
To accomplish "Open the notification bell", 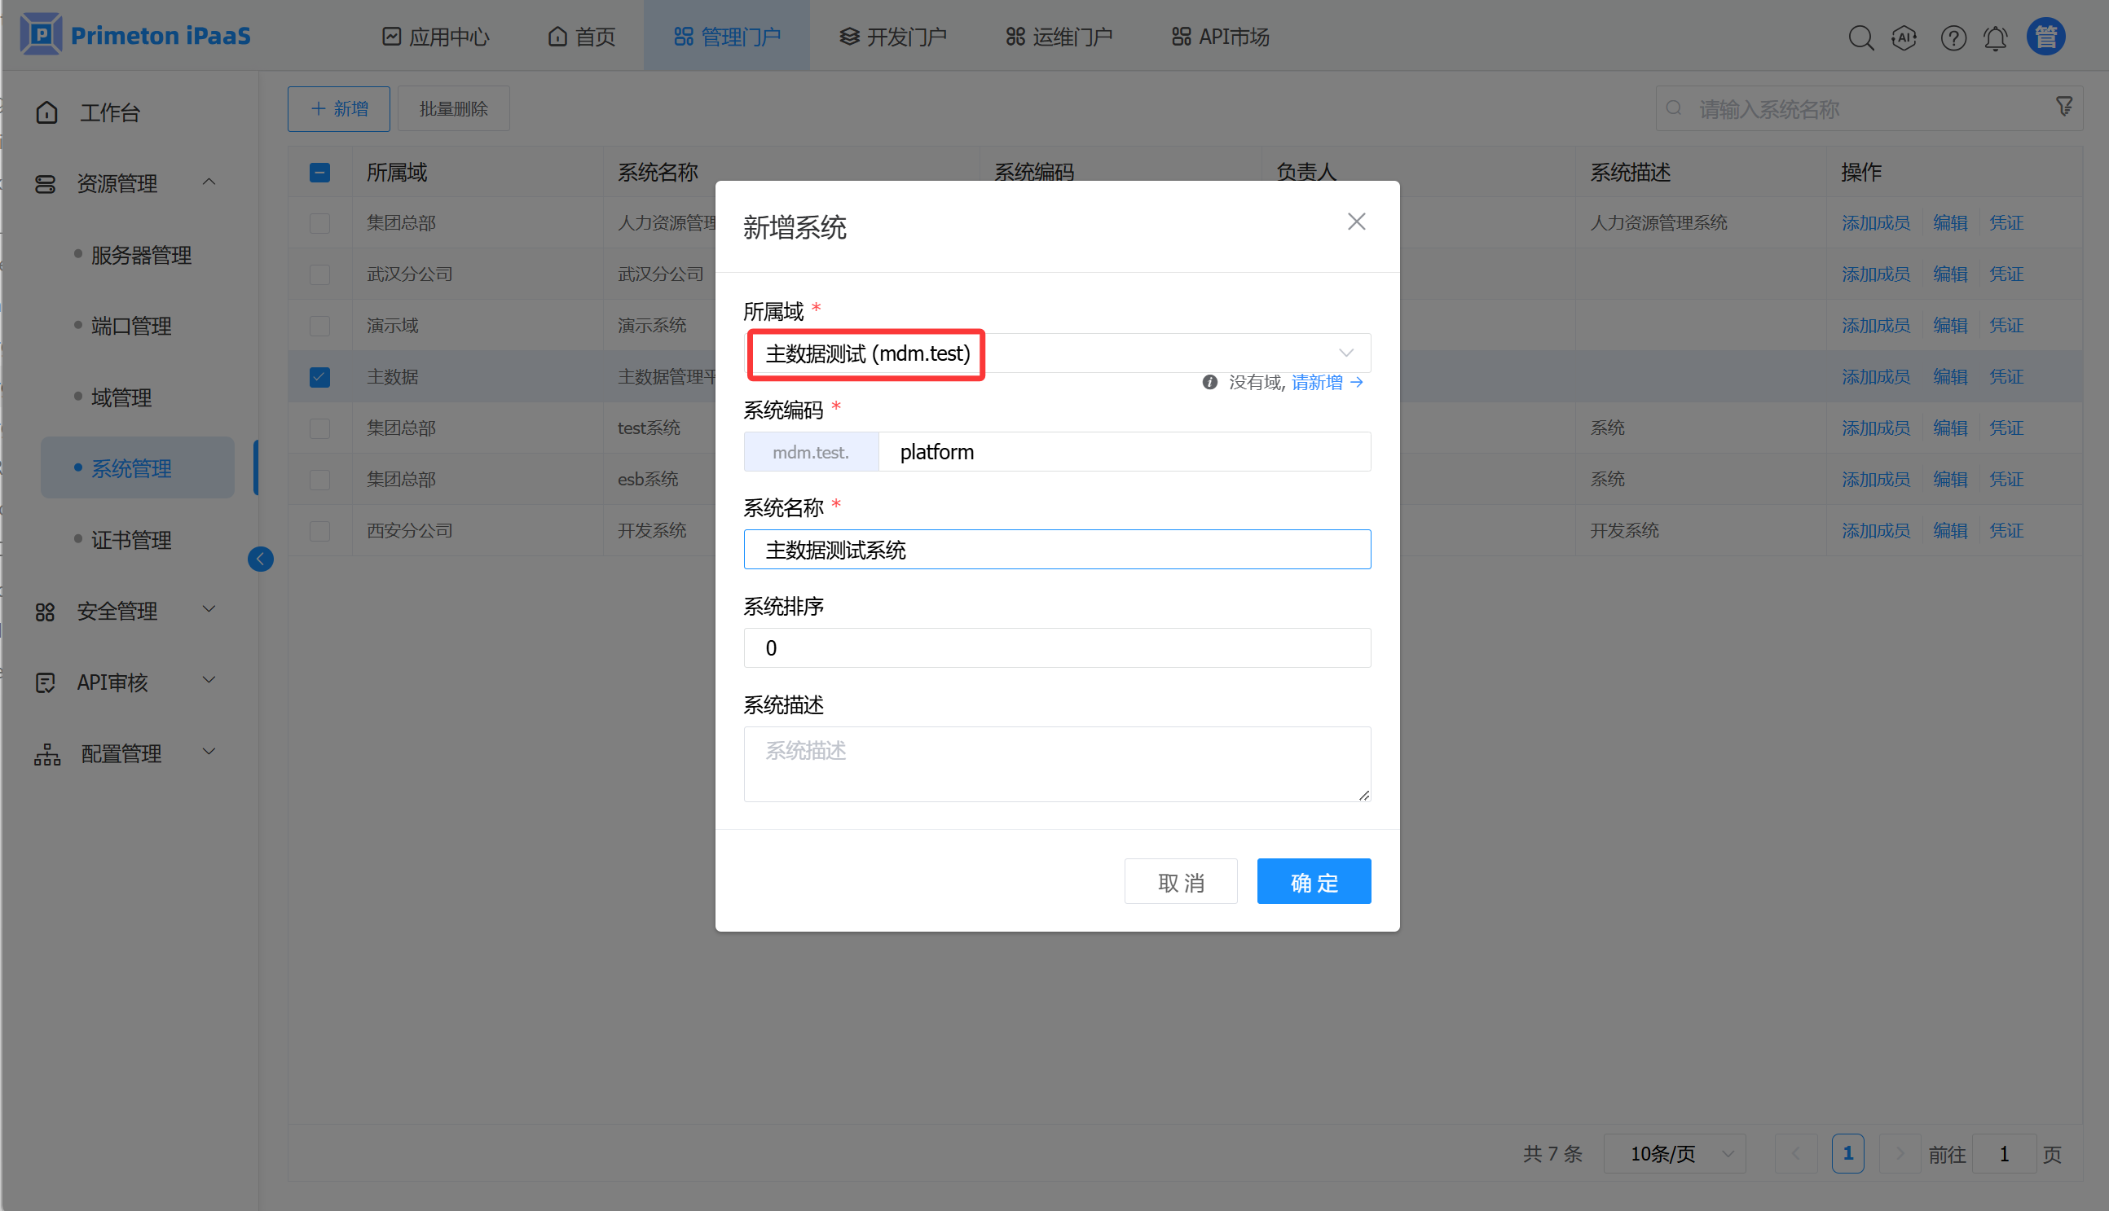I will (x=1995, y=37).
